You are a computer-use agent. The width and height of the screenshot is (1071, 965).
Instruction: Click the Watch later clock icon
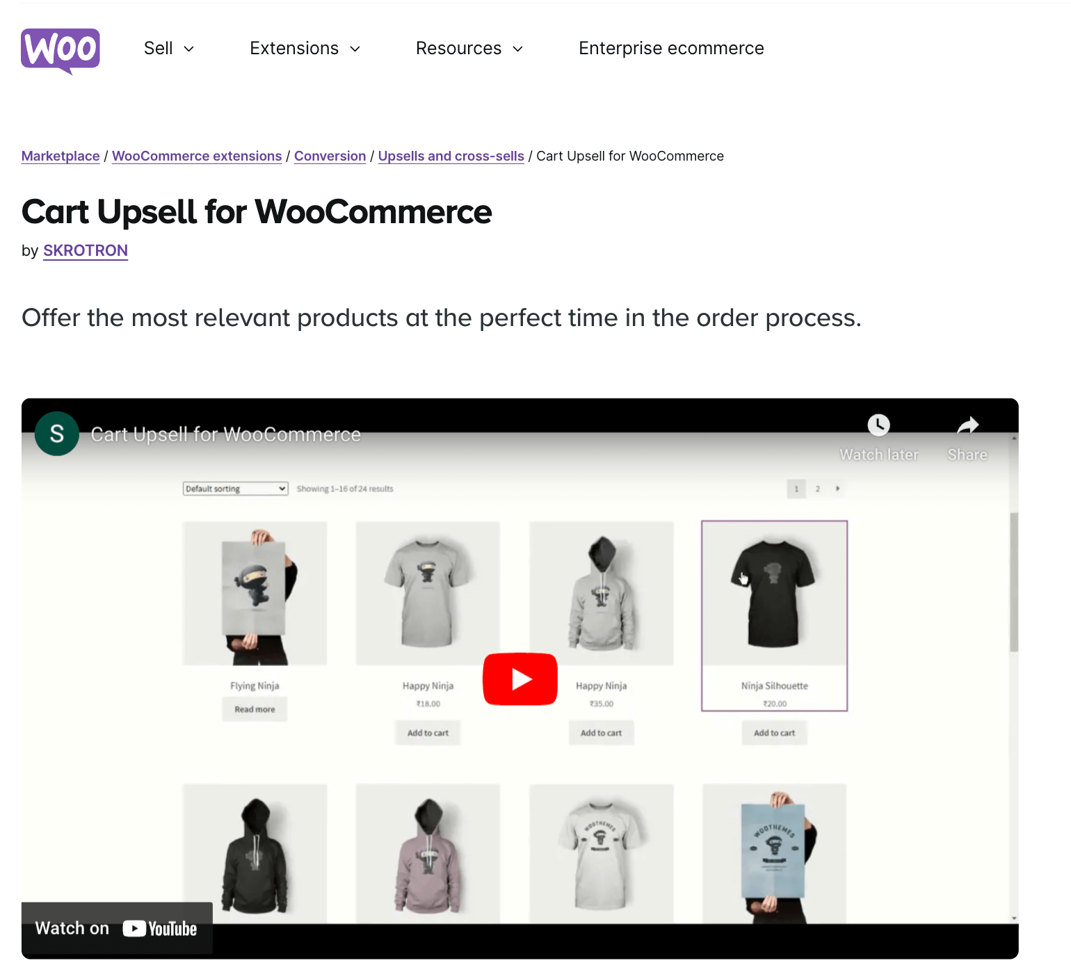(878, 425)
